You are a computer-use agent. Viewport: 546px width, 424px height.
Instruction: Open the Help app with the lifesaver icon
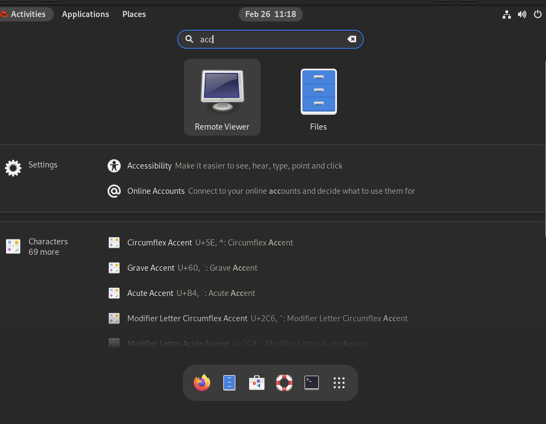pyautogui.click(x=284, y=383)
